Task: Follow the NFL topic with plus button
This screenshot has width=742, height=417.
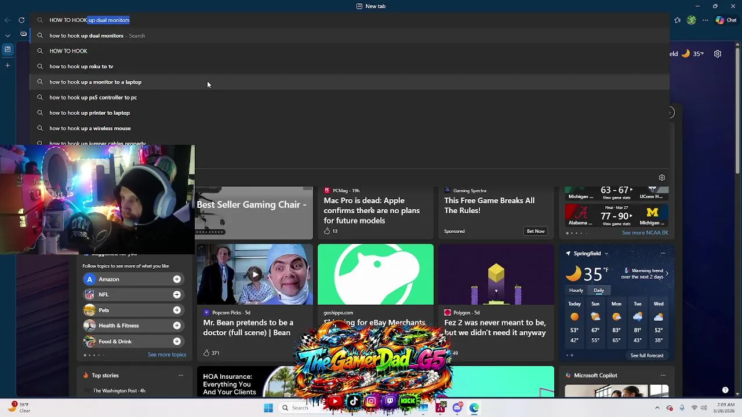Action: pos(177,295)
